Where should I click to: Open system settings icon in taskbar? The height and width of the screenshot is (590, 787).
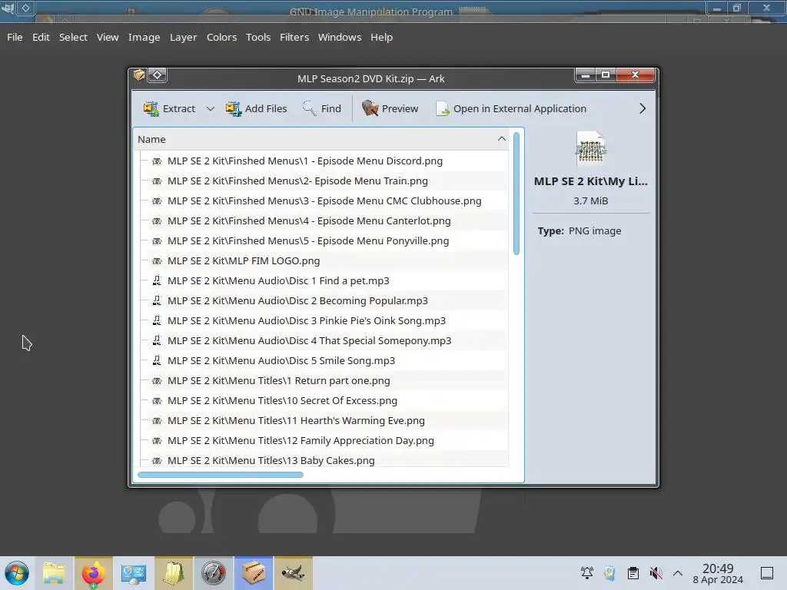(x=133, y=573)
